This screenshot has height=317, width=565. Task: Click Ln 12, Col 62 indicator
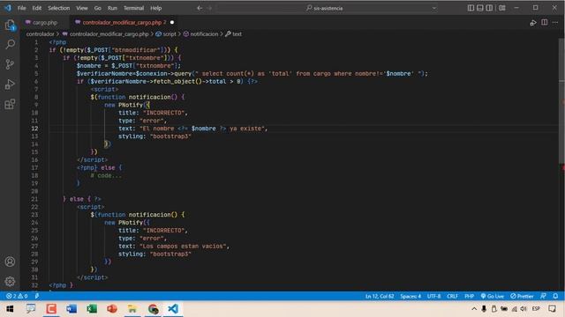pos(380,296)
